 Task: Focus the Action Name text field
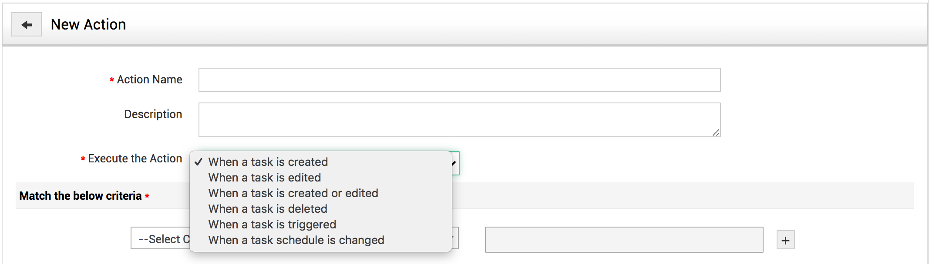(x=459, y=80)
